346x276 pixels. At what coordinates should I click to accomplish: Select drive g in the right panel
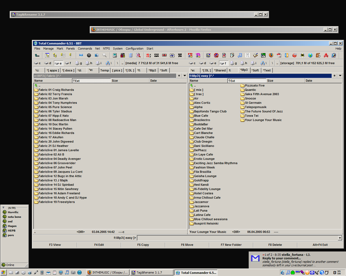[x=233, y=63]
